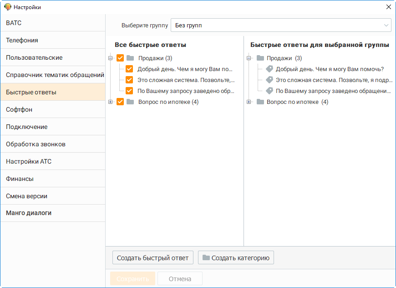Image resolution: width=396 pixels, height=288 pixels.
Task: Click the app logo icon in the title bar
Action: tap(8, 7)
